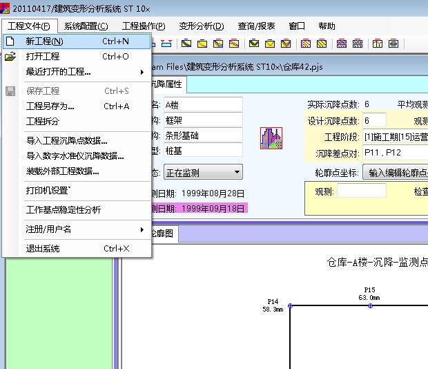Screen dimensions: 428x369
Task: Click the field containing 桩基
Action: (x=203, y=150)
